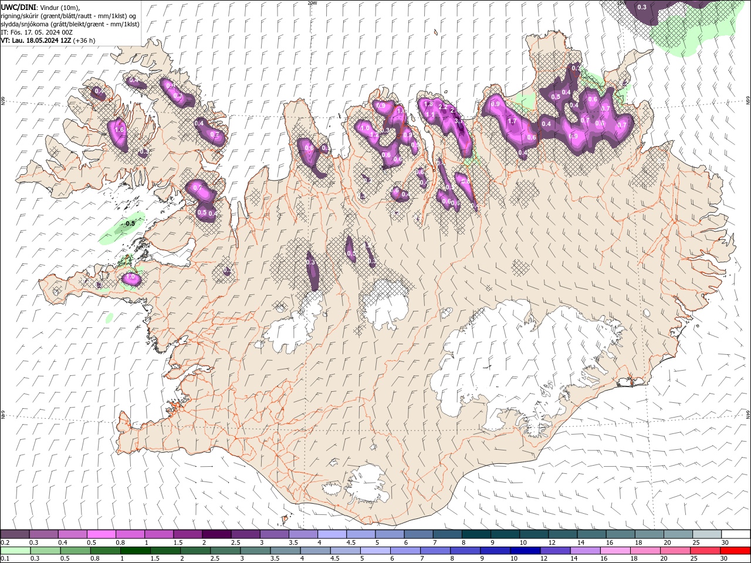
Task: Click the 10 label in the upper legend row
Action: [x=523, y=542]
